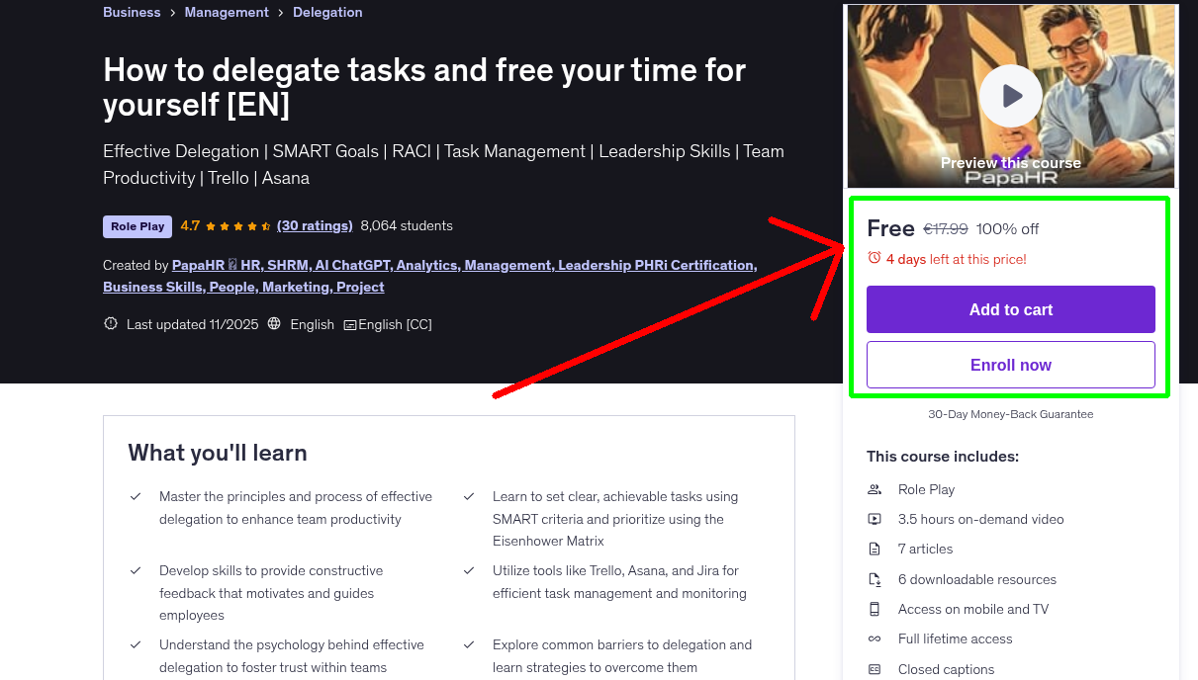1198x680 pixels.
Task: Play the course preview video
Action: 1010,94
